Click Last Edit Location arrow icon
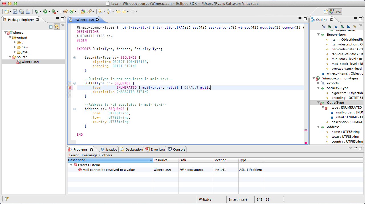 [117, 11]
